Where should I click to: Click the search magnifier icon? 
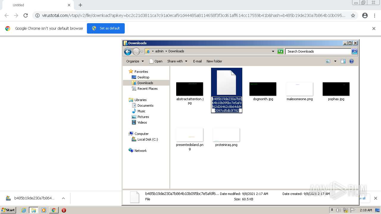[355, 51]
